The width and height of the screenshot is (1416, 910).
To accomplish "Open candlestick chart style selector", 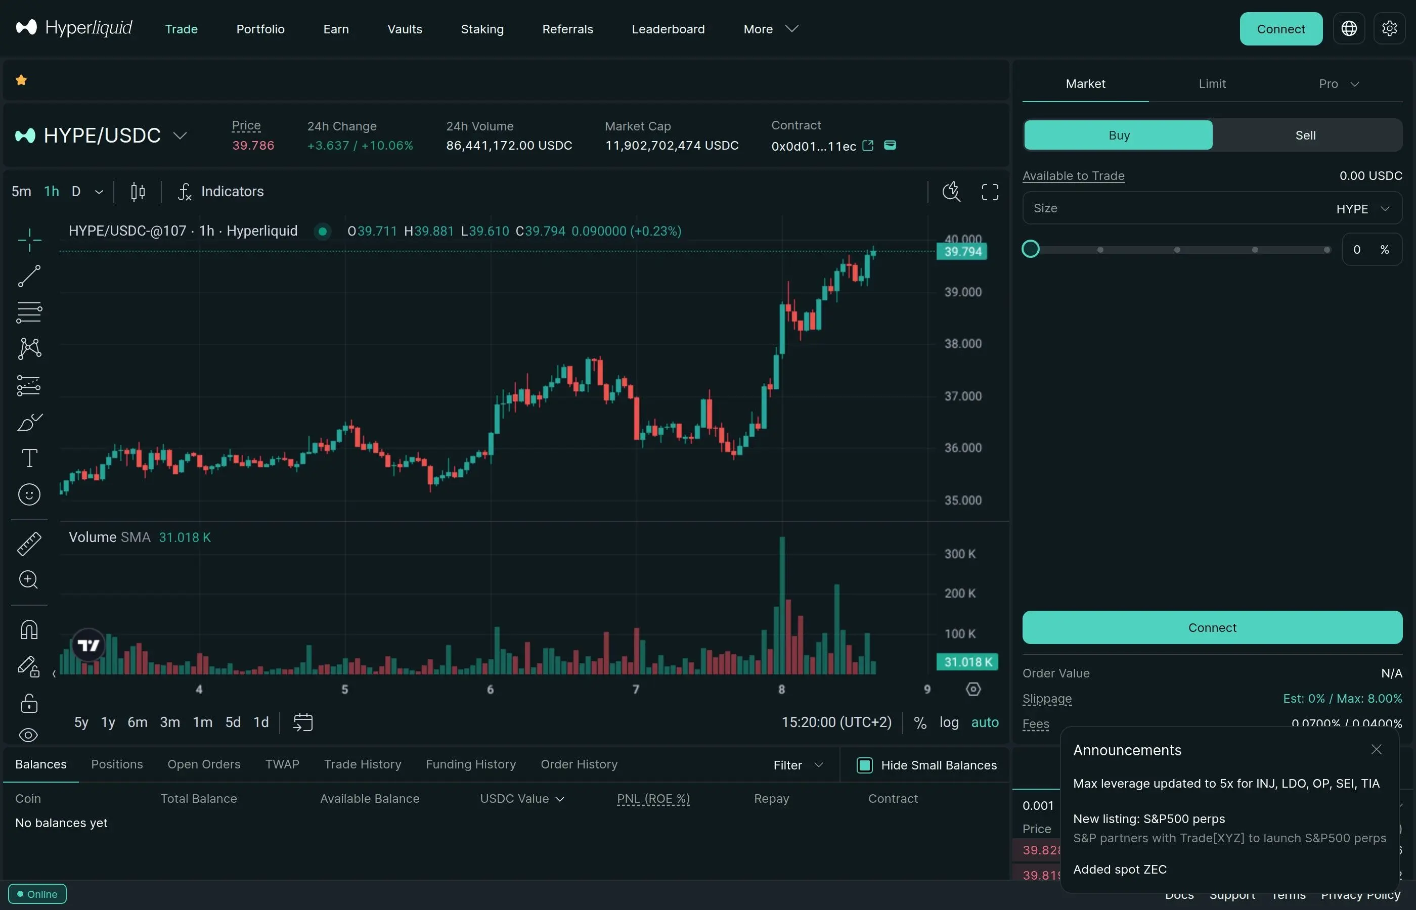I will 138,192.
